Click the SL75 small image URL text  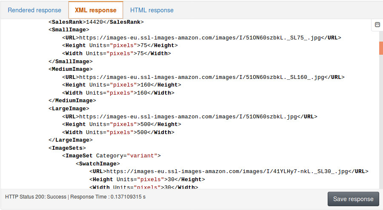(x=200, y=38)
